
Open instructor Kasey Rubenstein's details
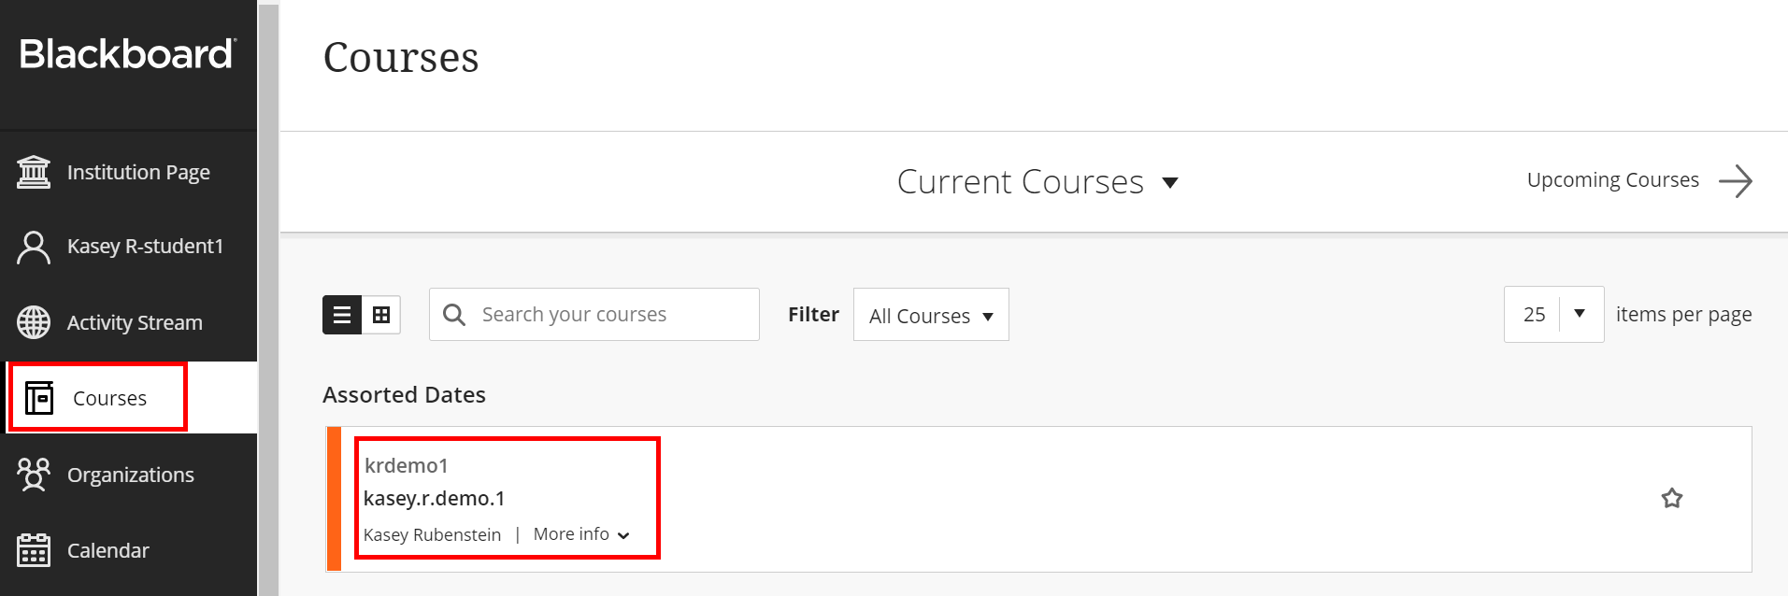[x=432, y=533]
